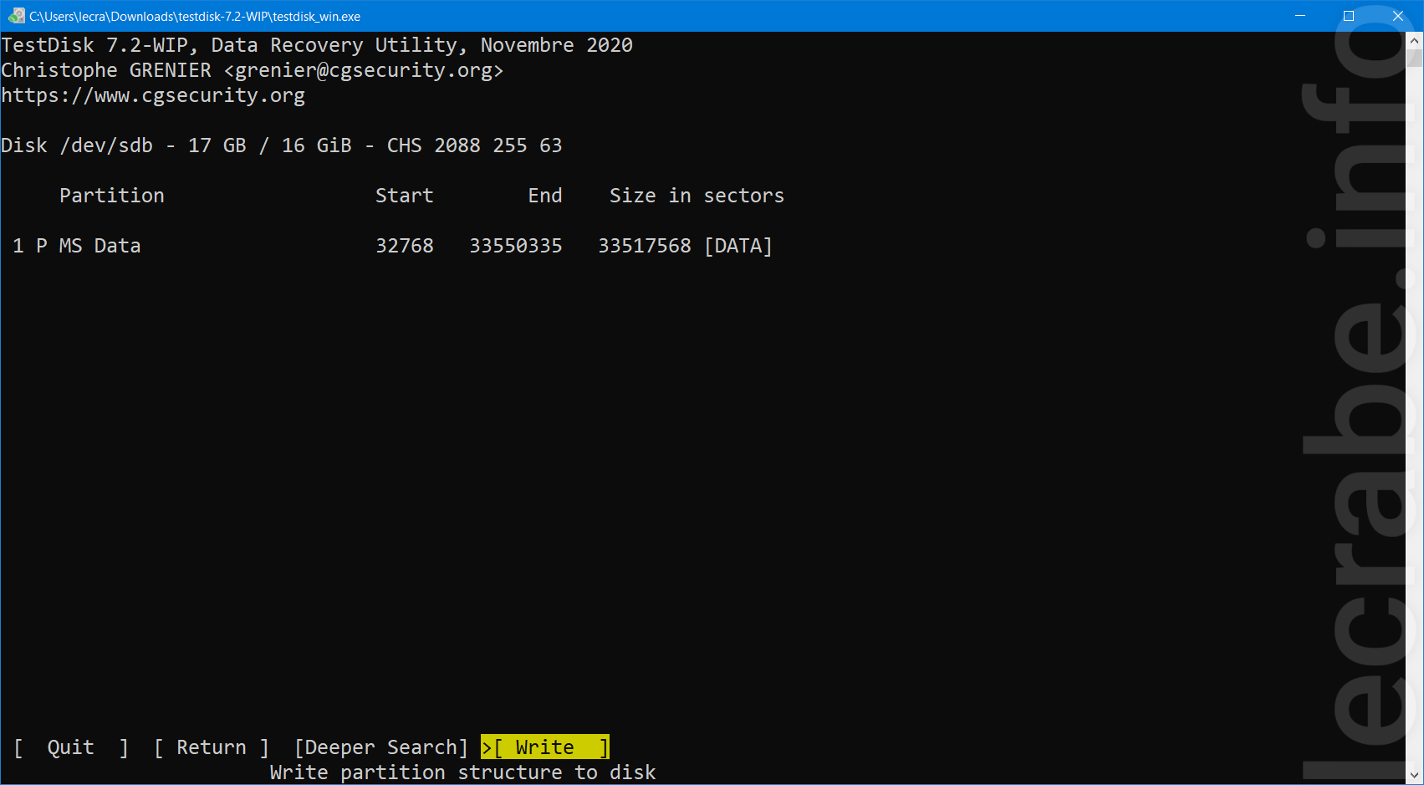Click the start sector value 32768
The image size is (1424, 785).
pos(405,246)
